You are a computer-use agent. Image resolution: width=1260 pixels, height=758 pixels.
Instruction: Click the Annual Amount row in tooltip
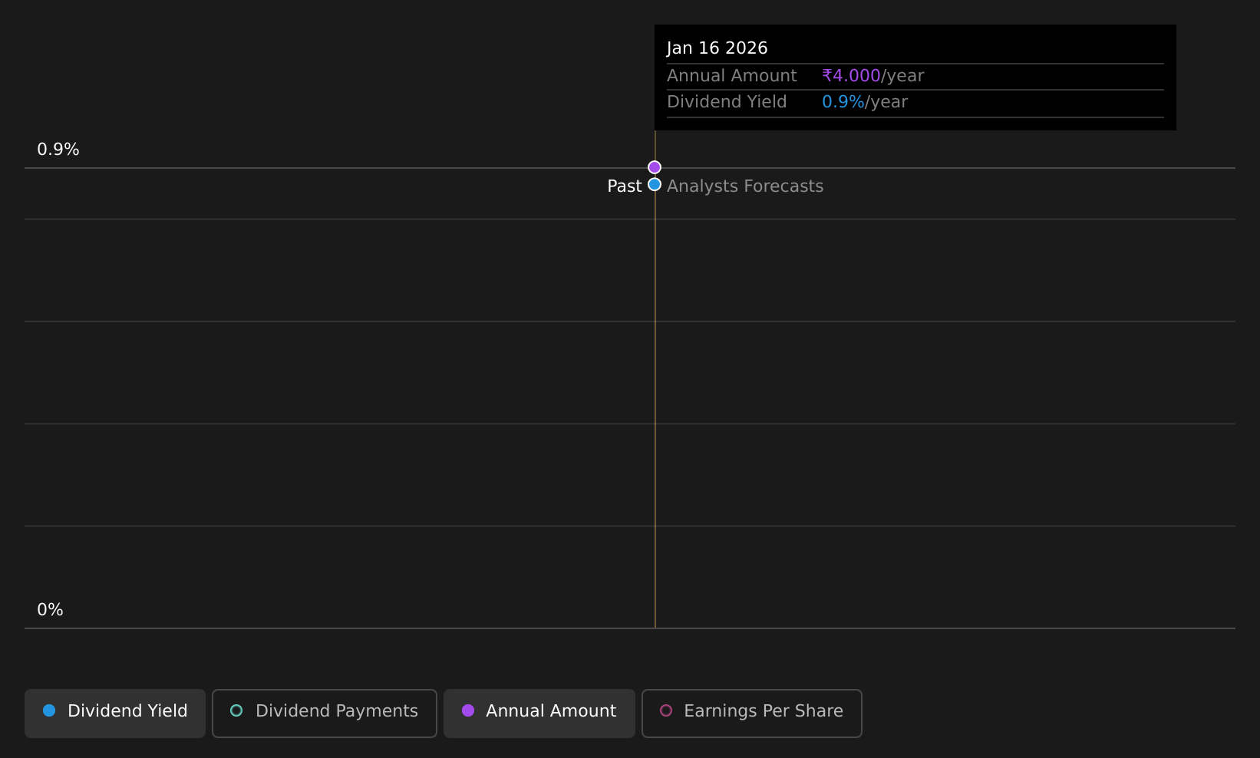pyautogui.click(x=915, y=76)
